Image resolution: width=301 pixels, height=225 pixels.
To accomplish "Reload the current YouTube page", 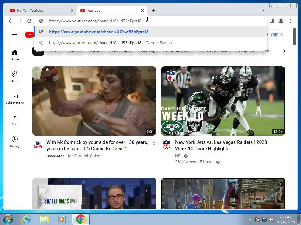I will [x=29, y=21].
